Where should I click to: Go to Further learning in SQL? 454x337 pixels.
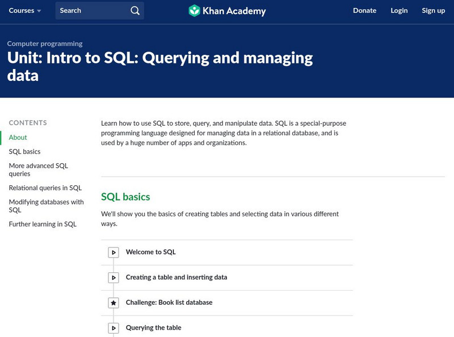point(43,224)
